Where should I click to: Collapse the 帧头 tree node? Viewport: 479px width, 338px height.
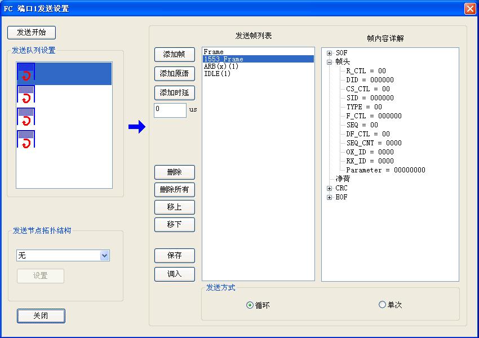click(x=330, y=62)
